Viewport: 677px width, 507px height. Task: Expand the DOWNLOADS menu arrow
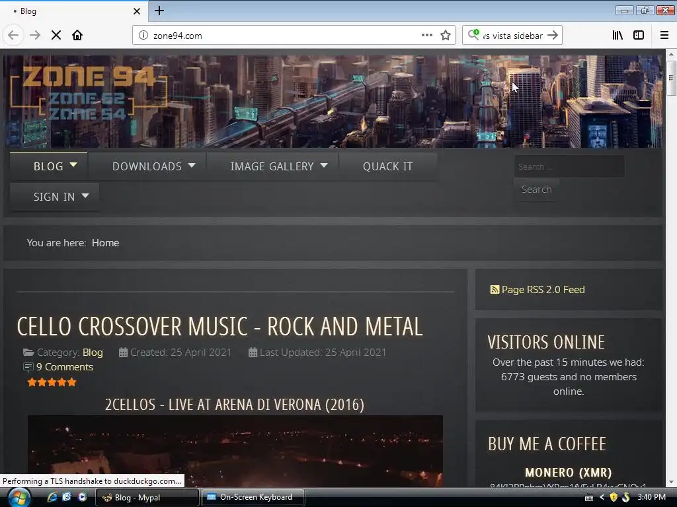pos(192,165)
